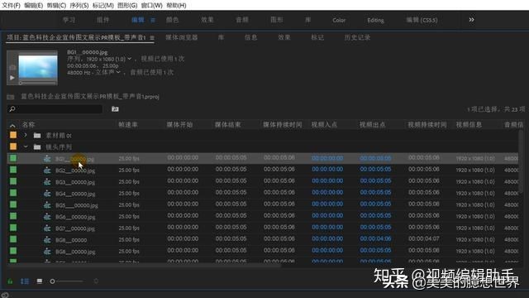This screenshot has width=529, height=298.
Task: Click the 素材箱 01 folder icon
Action: pyautogui.click(x=37, y=136)
